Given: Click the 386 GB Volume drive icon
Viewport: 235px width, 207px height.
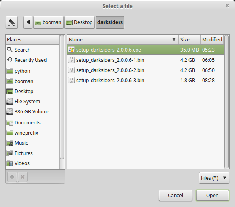Looking at the screenshot, I should click(10, 111).
